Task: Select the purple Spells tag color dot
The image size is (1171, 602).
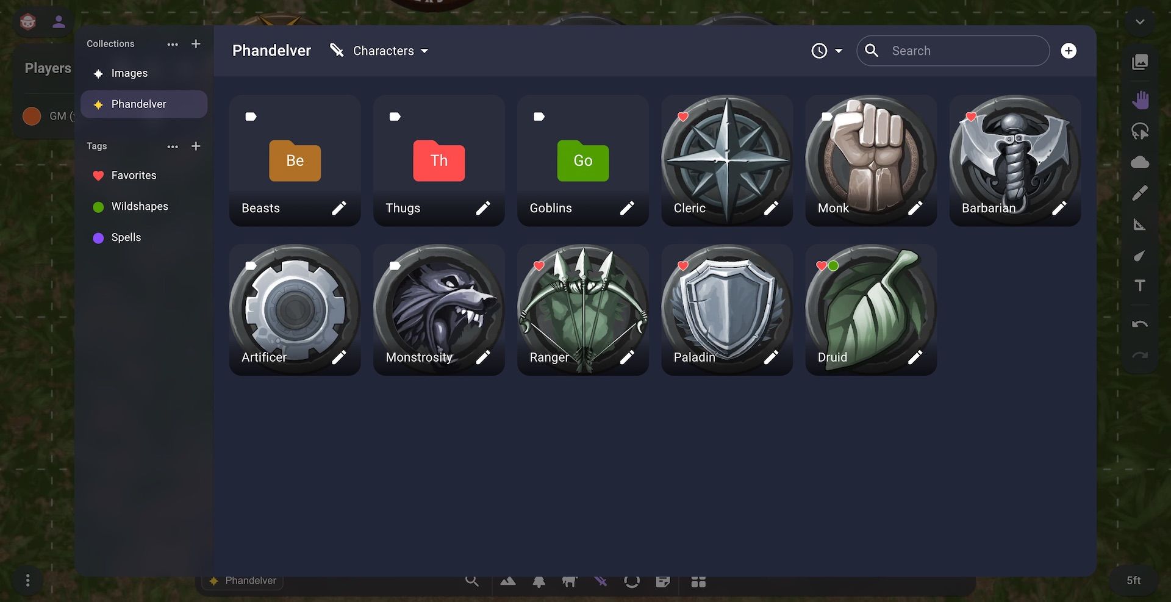Action: point(98,238)
